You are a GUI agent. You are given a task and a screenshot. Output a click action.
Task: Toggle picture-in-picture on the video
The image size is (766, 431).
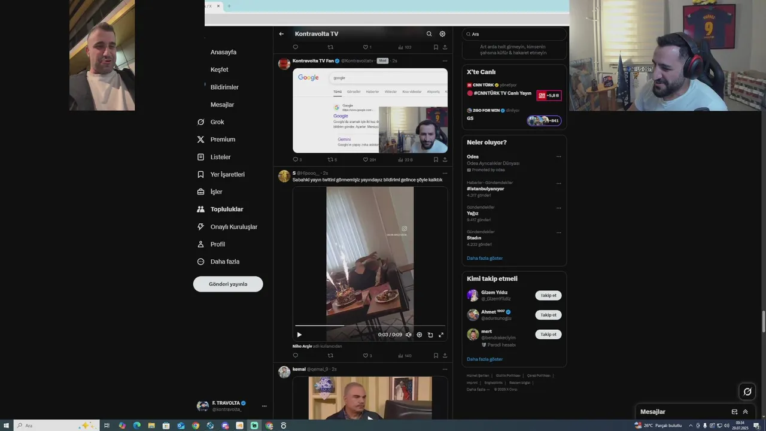click(x=430, y=335)
